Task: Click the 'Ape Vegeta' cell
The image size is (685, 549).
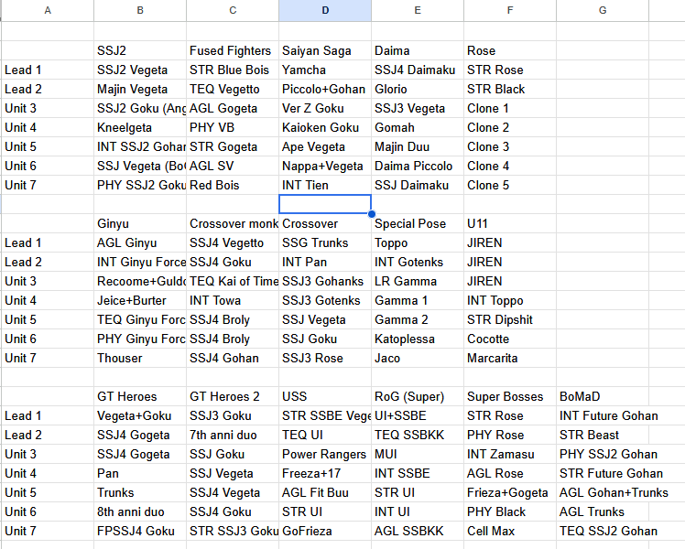Action: point(325,146)
